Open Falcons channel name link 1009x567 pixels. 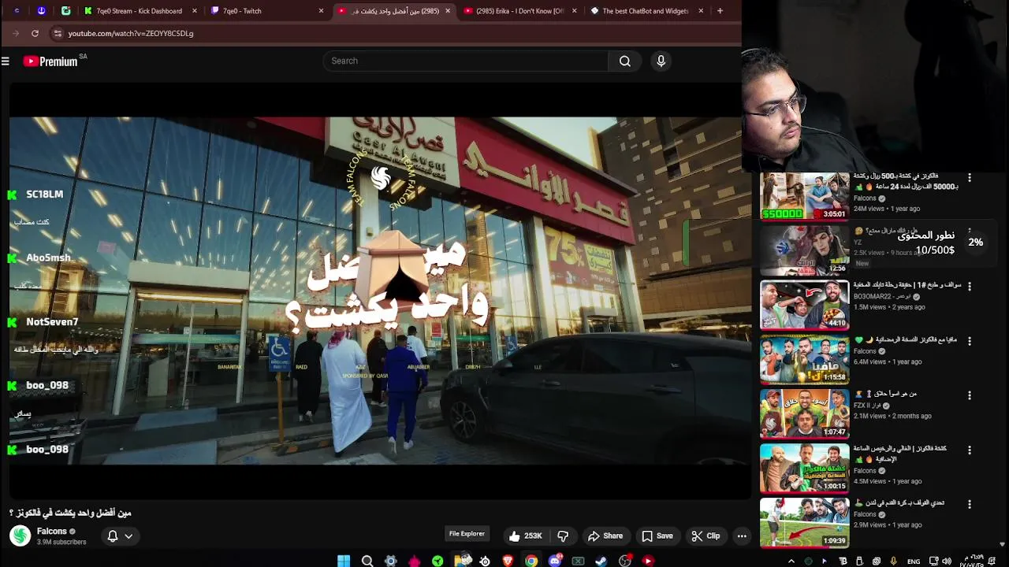pyautogui.click(x=52, y=532)
